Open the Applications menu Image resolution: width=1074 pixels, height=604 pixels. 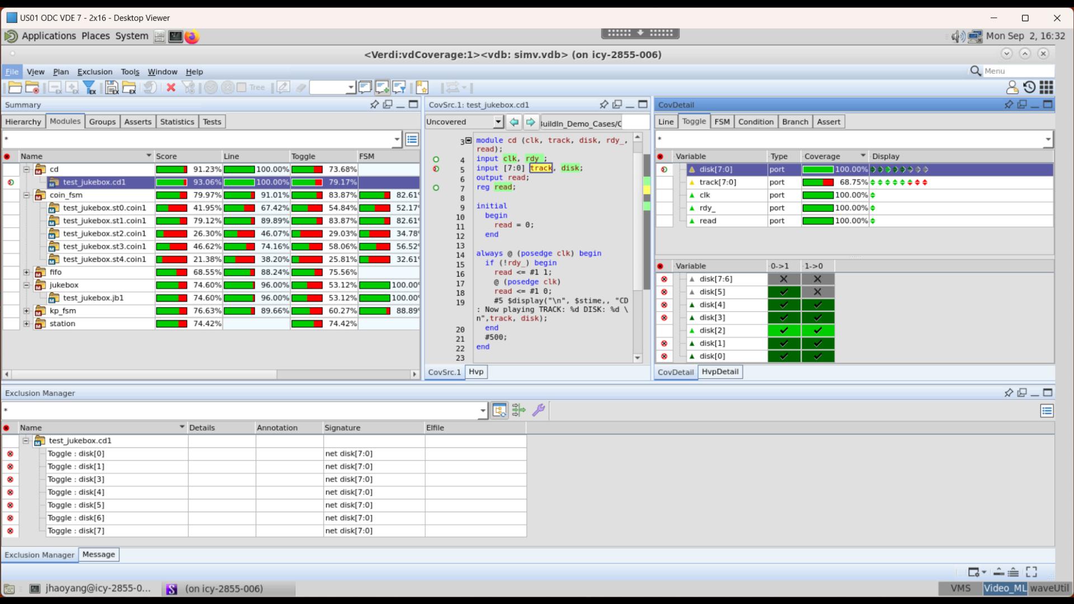pyautogui.click(x=49, y=36)
